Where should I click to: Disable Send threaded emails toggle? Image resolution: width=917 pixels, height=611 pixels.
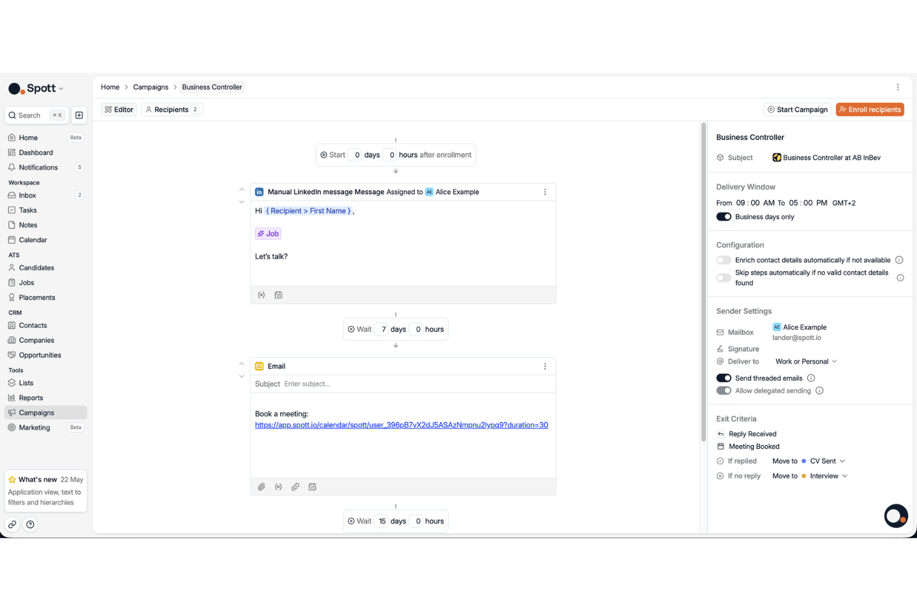(x=724, y=378)
